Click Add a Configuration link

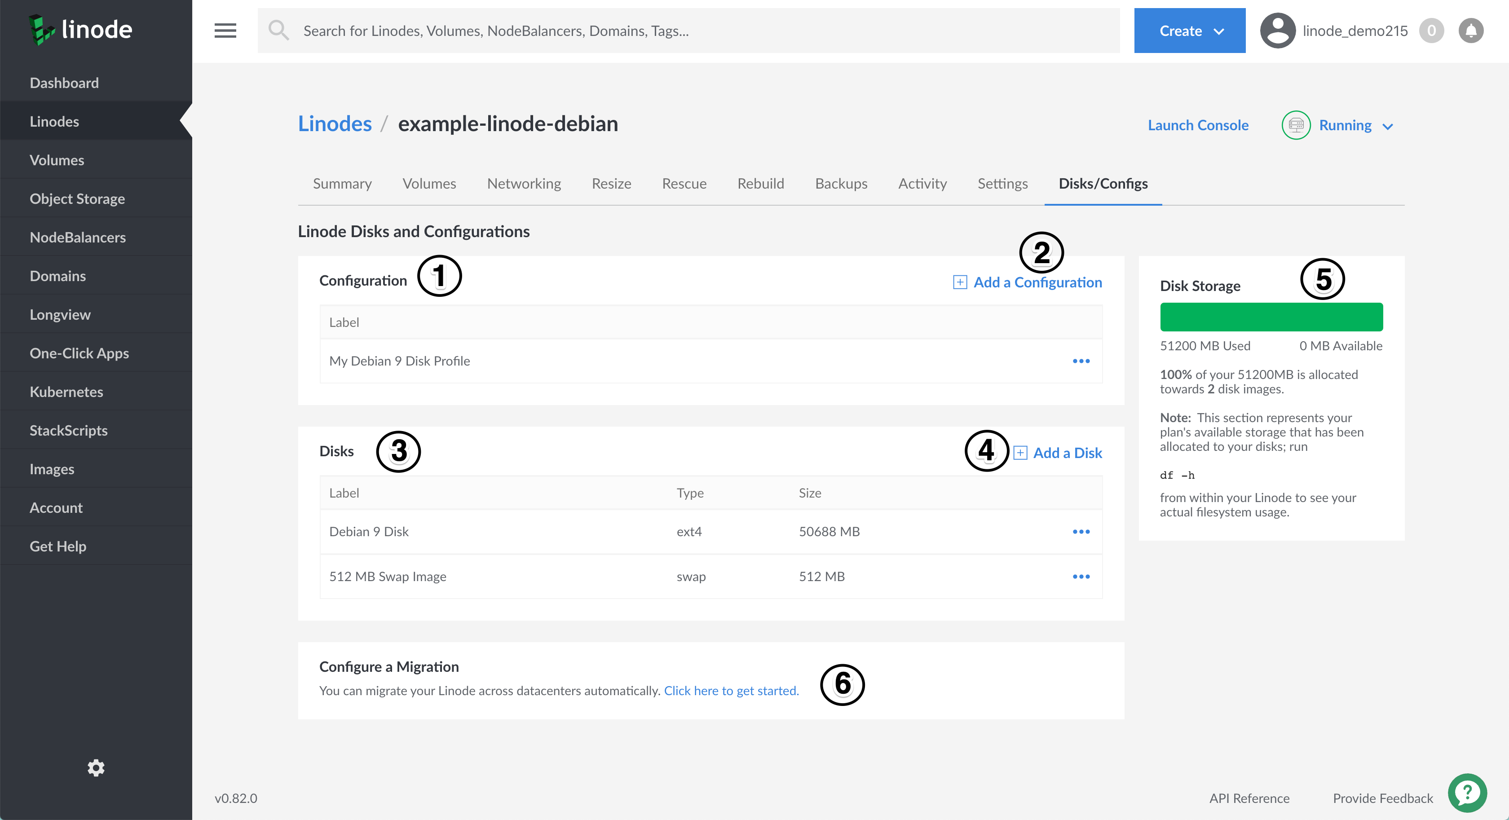(1027, 282)
